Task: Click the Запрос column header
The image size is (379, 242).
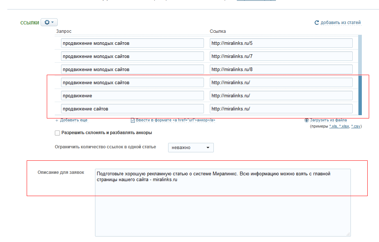Action: (x=64, y=31)
